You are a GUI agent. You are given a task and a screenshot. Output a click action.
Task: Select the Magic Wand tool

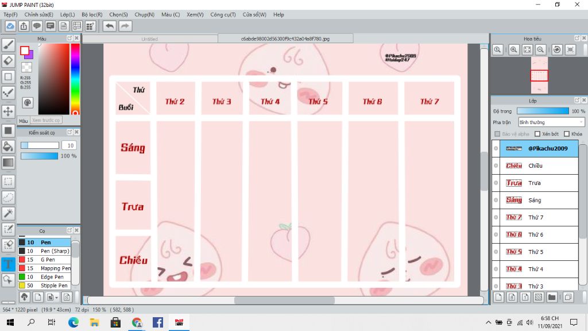[x=8, y=213]
